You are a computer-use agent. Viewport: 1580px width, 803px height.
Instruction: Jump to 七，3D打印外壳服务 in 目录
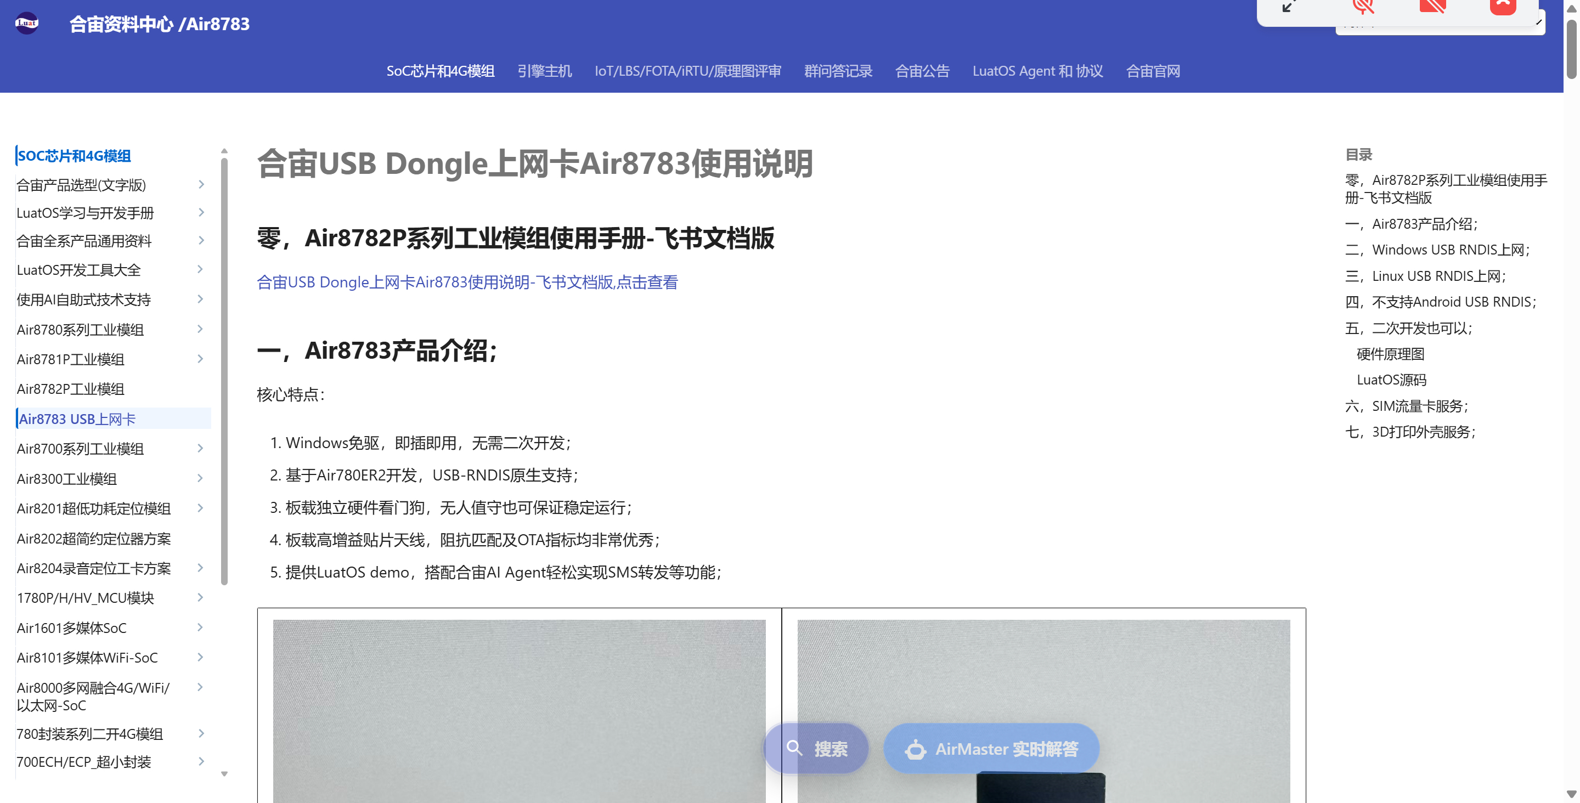tap(1410, 432)
